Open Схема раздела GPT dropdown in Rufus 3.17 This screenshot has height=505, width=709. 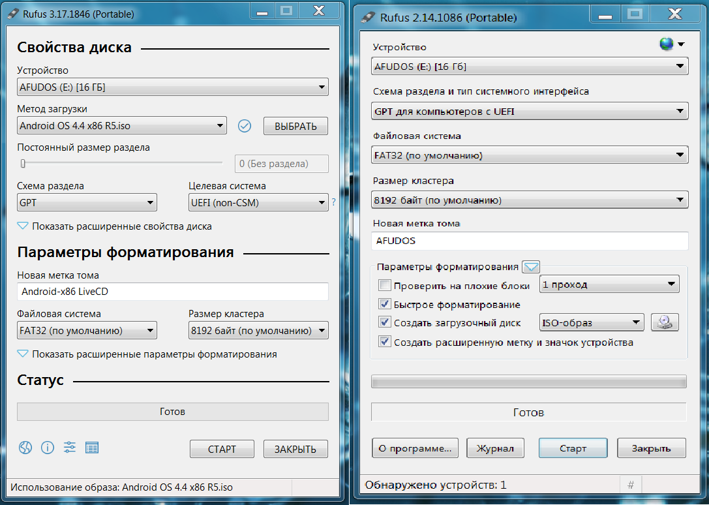click(x=87, y=202)
